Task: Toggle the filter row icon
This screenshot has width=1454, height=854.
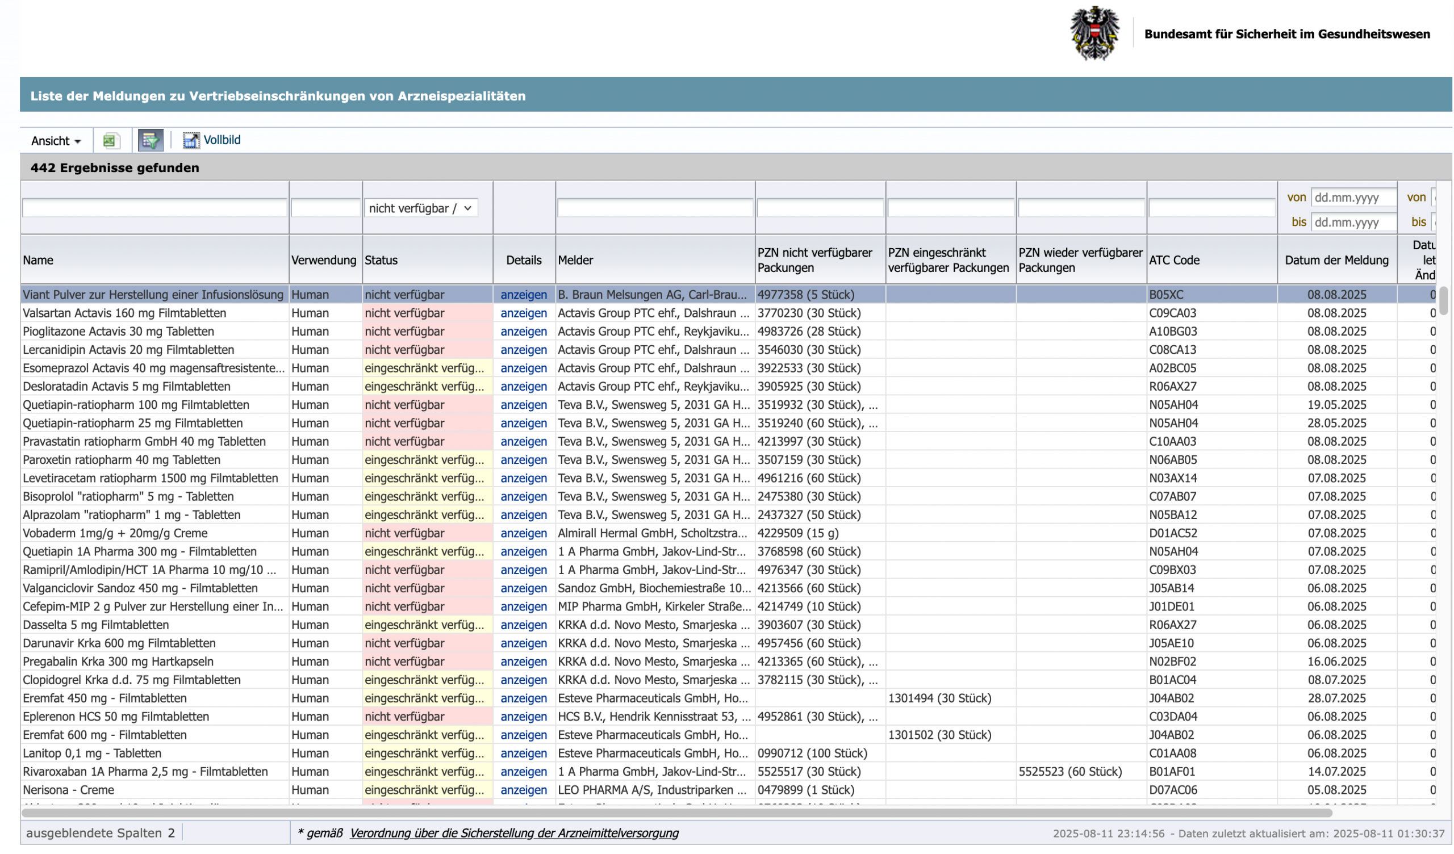Action: coord(151,140)
